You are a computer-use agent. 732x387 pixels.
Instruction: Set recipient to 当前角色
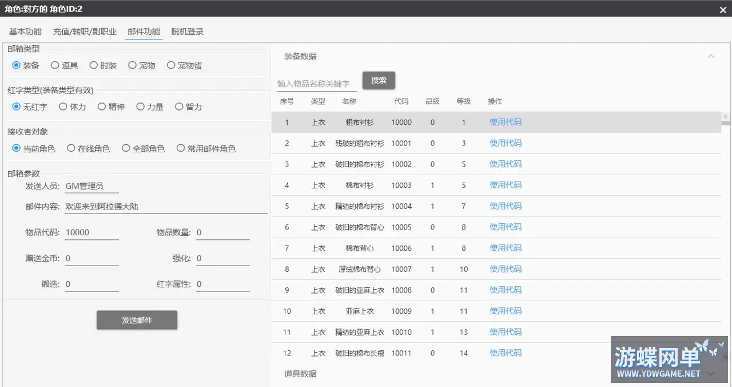[34, 148]
